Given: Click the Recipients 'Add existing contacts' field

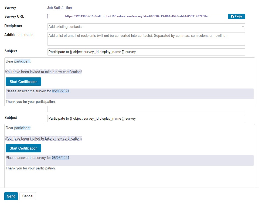Looking at the screenshot, I should pos(146,27).
